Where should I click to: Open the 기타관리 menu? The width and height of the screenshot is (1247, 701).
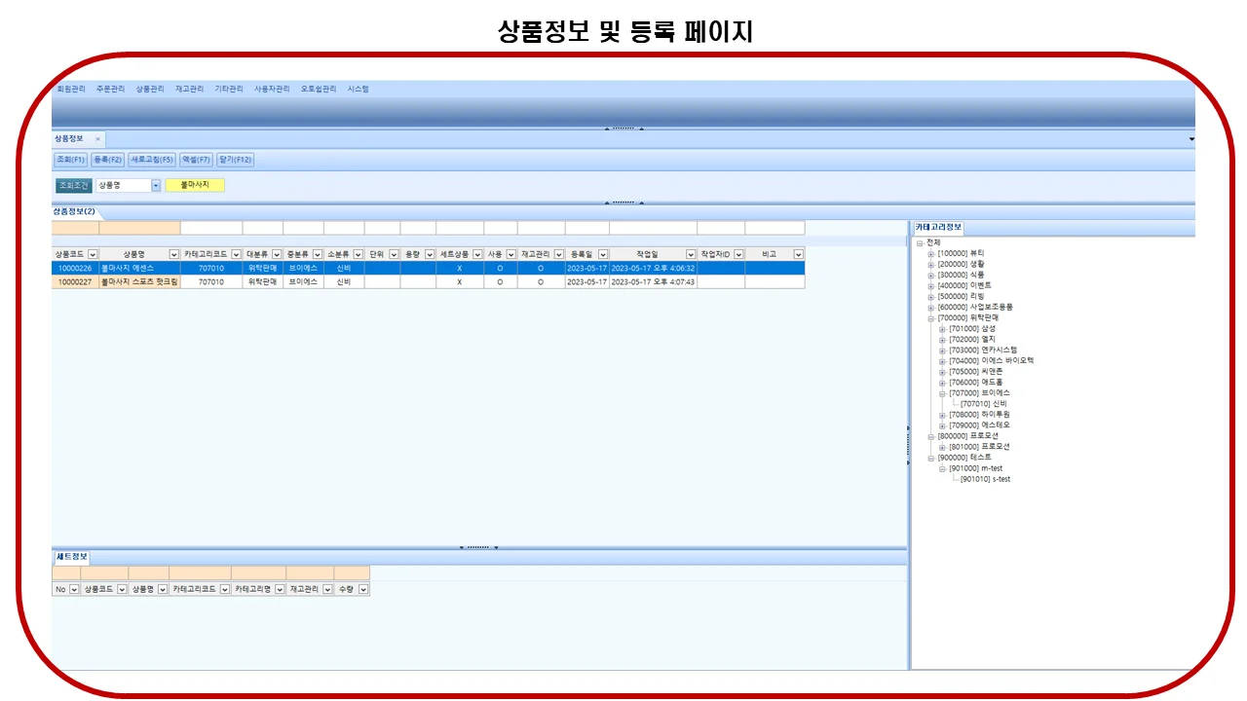click(x=229, y=89)
